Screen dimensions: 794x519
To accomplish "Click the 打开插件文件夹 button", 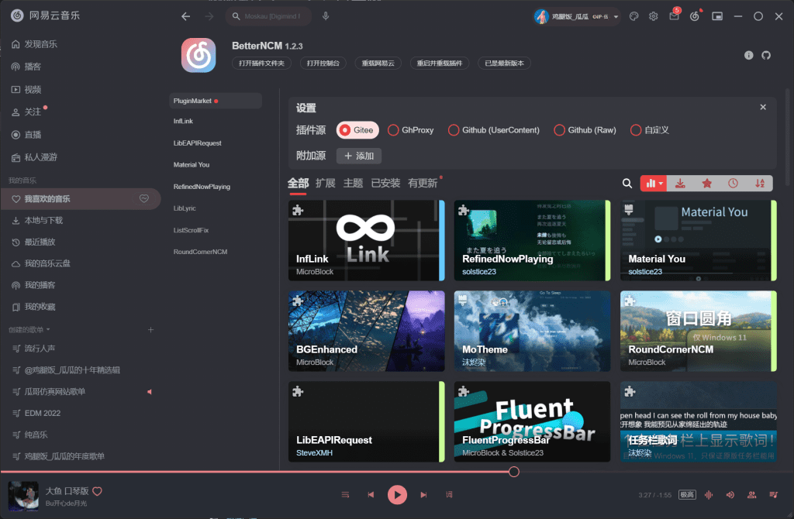I will coord(261,64).
